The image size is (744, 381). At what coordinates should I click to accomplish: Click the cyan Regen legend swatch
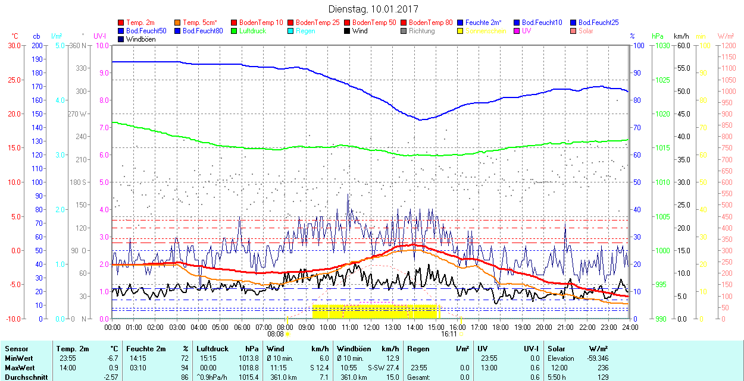[x=291, y=31]
